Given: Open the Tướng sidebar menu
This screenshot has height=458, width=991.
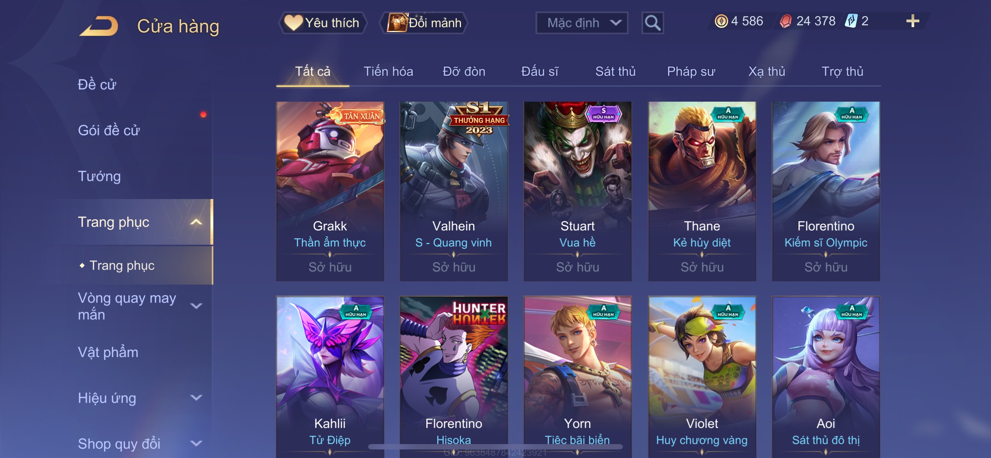Looking at the screenshot, I should [99, 176].
